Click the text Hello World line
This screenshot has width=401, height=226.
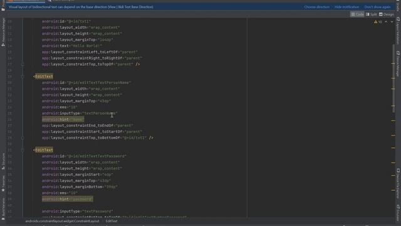pos(72,46)
